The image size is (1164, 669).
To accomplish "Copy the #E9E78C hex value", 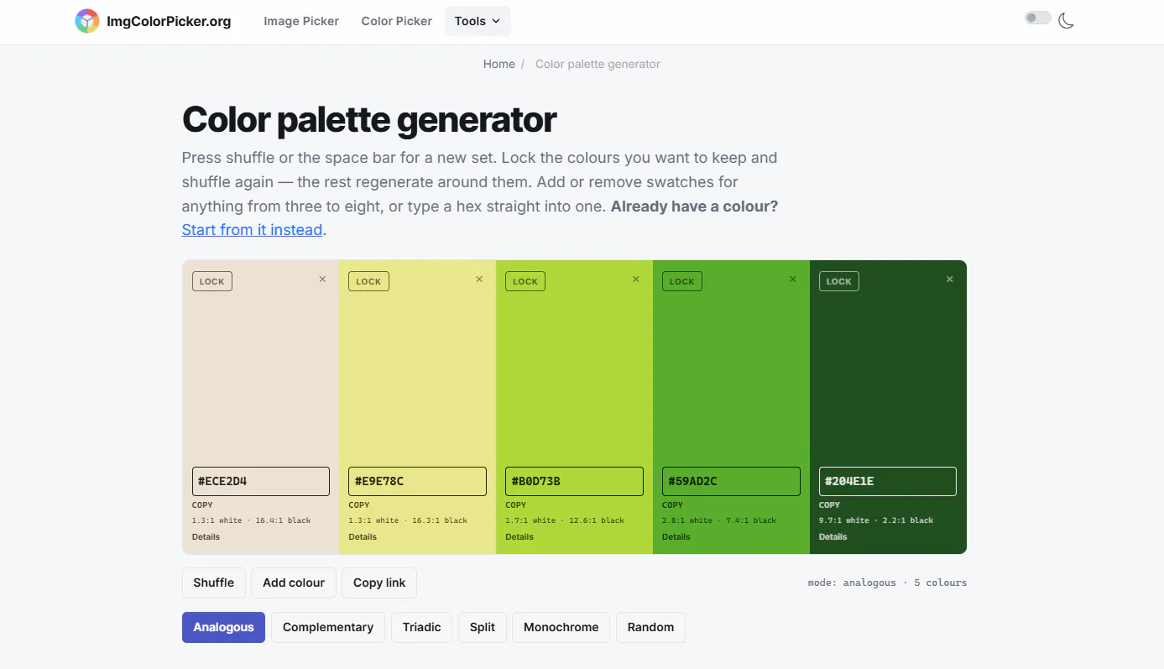I will coord(359,504).
